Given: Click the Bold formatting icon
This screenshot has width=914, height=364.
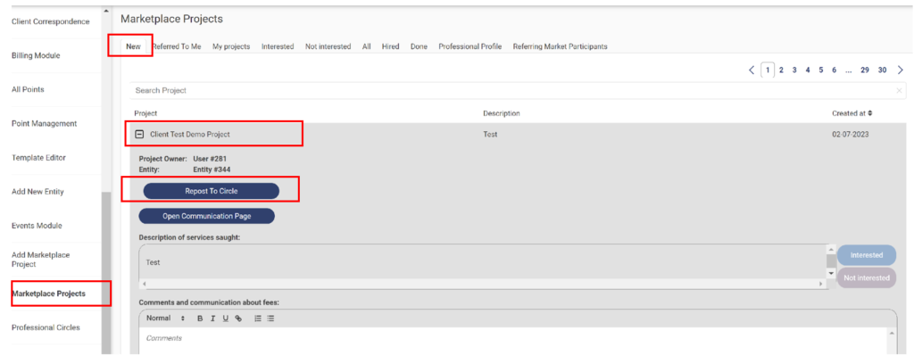Looking at the screenshot, I should click(x=201, y=318).
